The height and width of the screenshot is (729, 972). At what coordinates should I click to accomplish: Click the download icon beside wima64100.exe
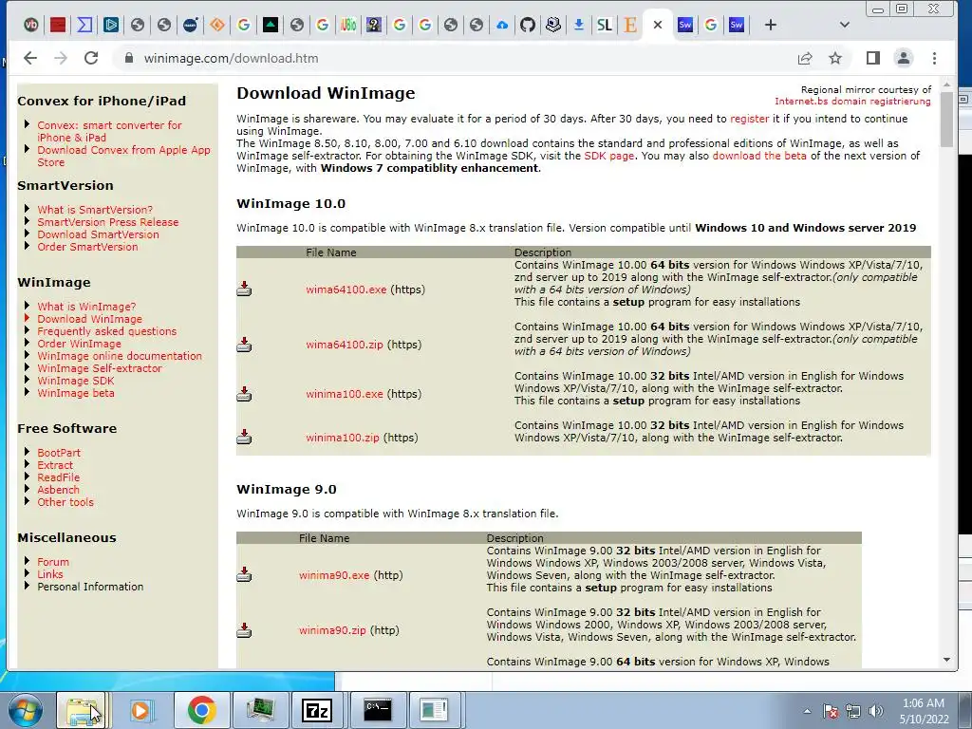click(x=244, y=289)
